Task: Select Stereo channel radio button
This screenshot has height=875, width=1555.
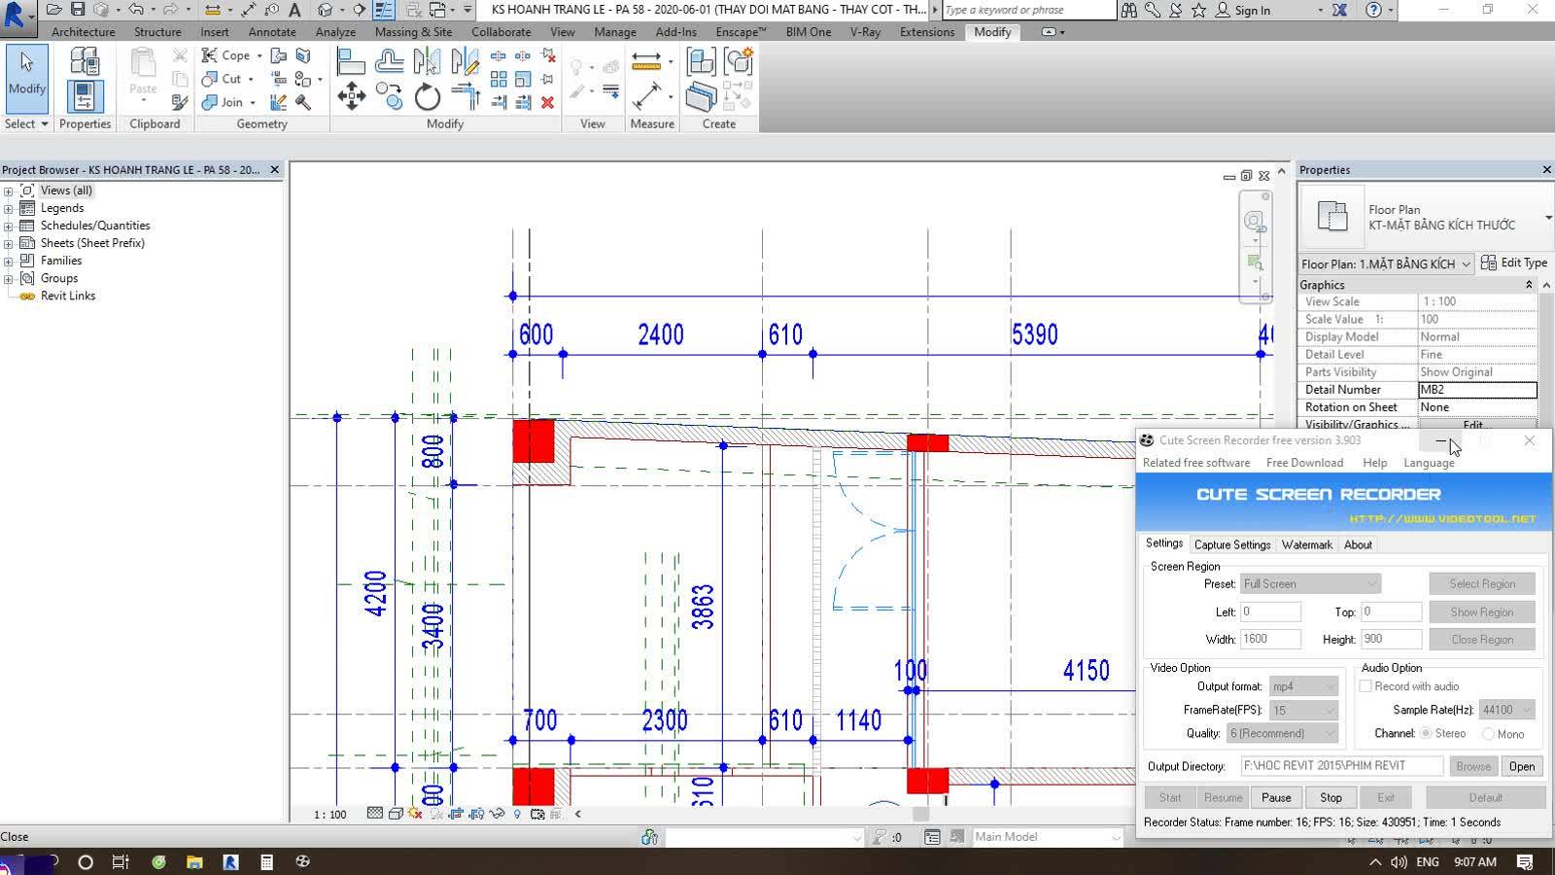Action: tap(1427, 733)
